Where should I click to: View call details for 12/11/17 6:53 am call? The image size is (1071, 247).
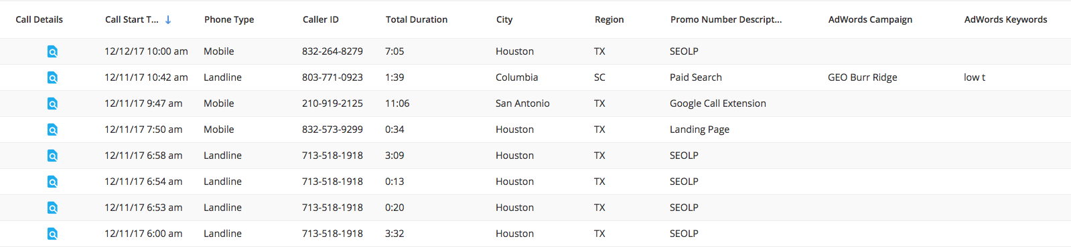click(52, 208)
